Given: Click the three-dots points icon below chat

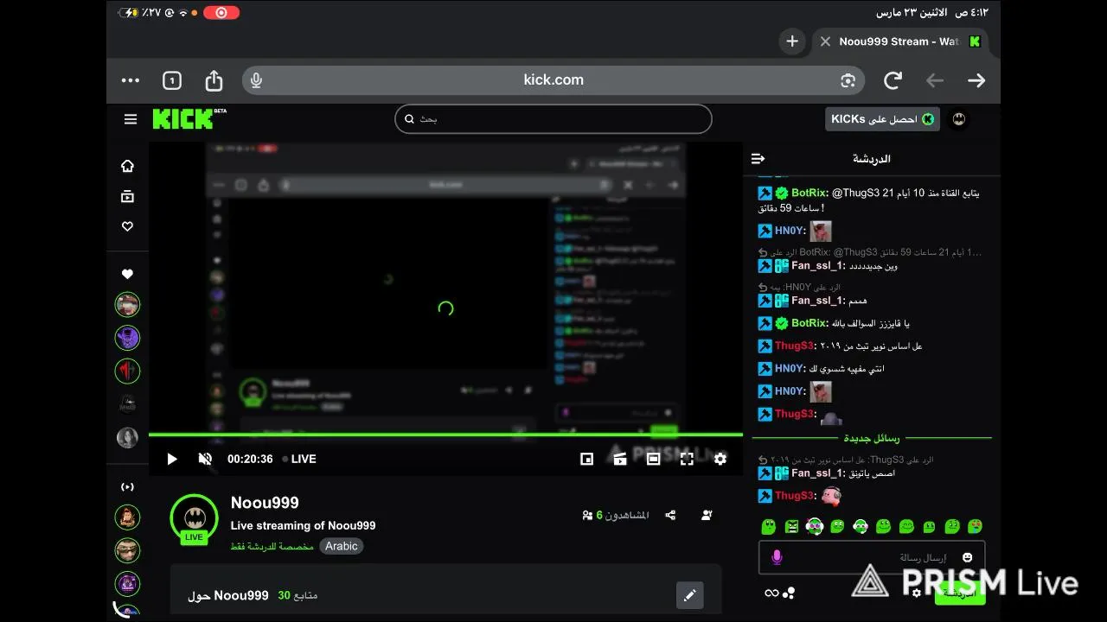Looking at the screenshot, I should (x=789, y=593).
